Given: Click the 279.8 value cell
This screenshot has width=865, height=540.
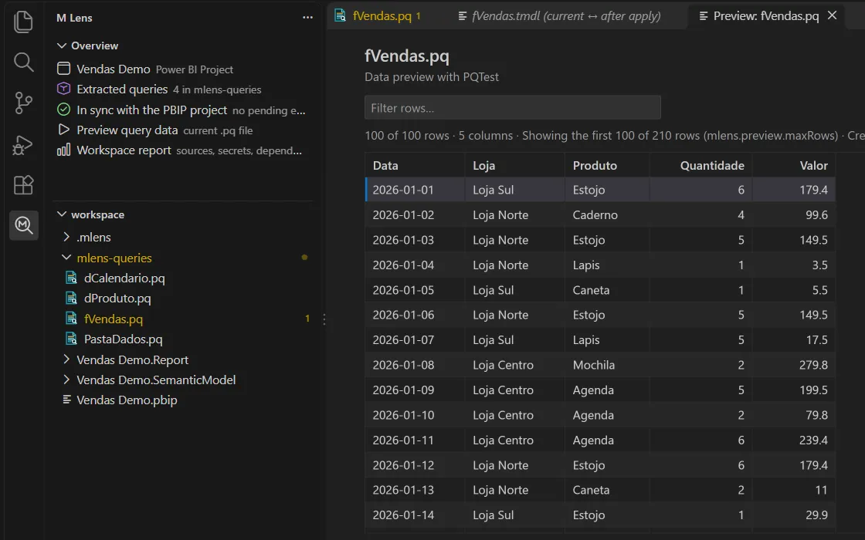Looking at the screenshot, I should 794,365.
